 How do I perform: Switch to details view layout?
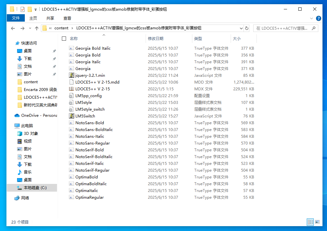click(x=310, y=222)
